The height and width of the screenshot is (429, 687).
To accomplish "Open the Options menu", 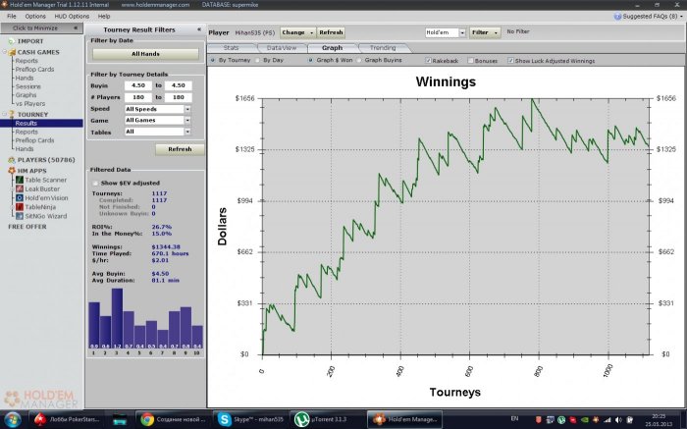I will [x=35, y=17].
